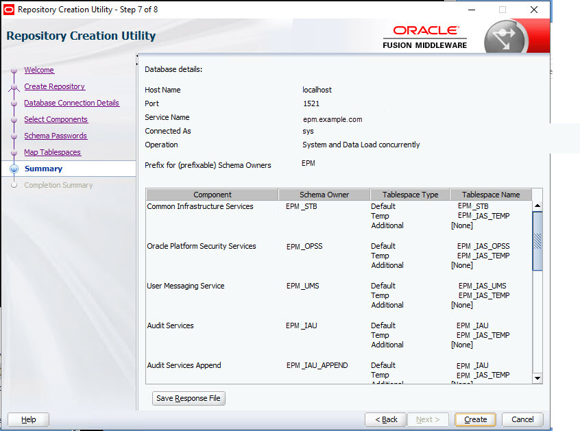Click host name value localhost
Screen dimensions: 580x431
tap(317, 90)
